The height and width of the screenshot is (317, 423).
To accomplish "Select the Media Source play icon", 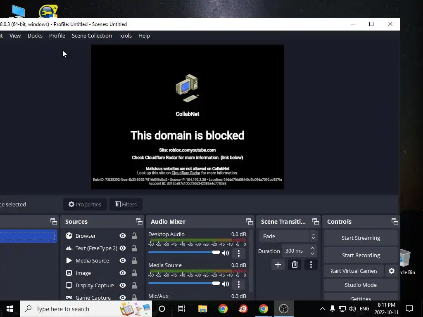I will coord(69,261).
